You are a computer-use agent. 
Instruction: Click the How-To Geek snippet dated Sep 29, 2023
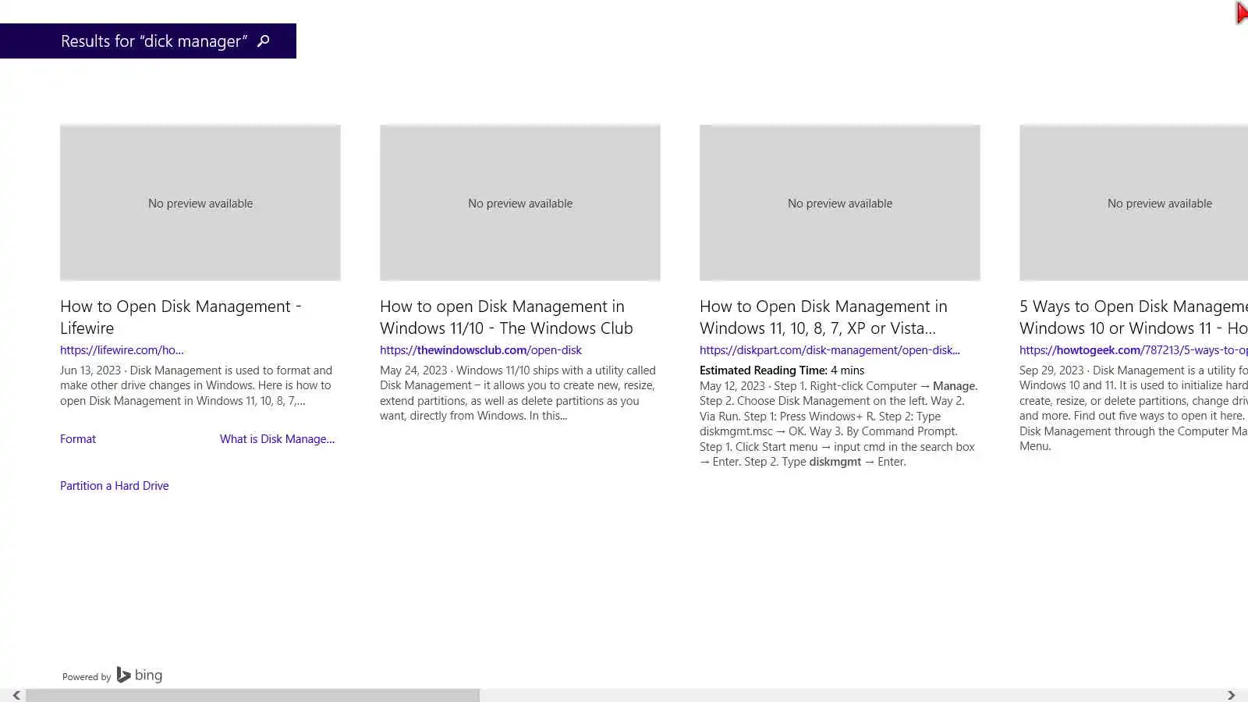coord(1133,408)
